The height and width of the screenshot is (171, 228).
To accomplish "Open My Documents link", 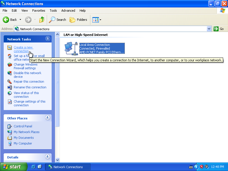I will (24, 138).
